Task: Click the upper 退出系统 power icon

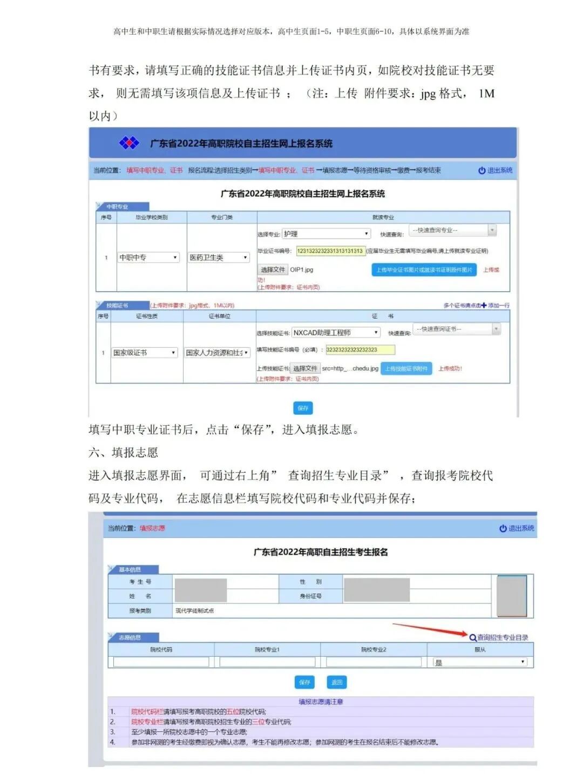Action: 482,170
